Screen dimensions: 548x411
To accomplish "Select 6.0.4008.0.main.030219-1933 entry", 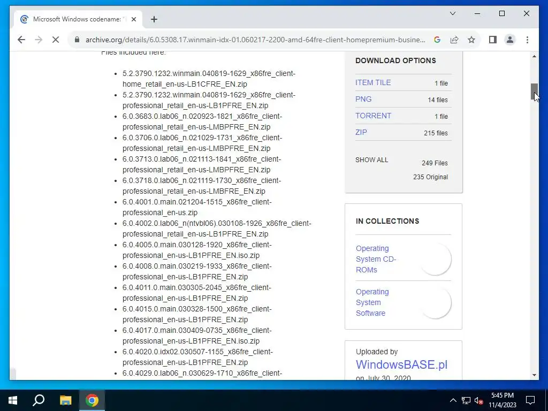I will pyautogui.click(x=197, y=271).
